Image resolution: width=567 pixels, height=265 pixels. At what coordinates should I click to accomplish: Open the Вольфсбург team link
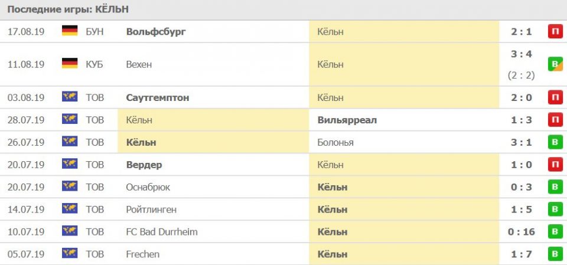(x=156, y=31)
